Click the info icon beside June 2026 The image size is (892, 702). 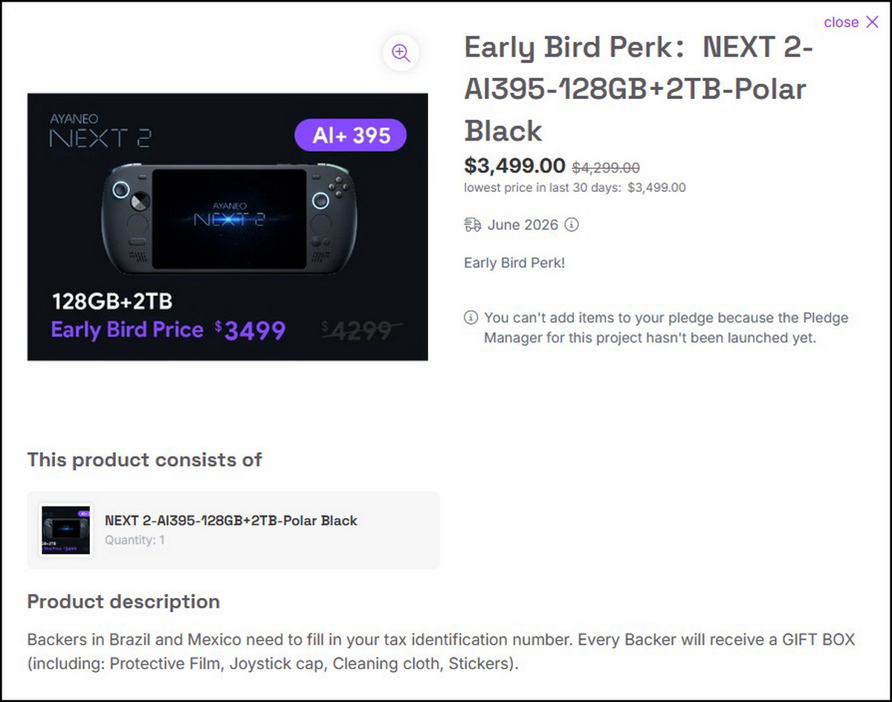click(571, 225)
